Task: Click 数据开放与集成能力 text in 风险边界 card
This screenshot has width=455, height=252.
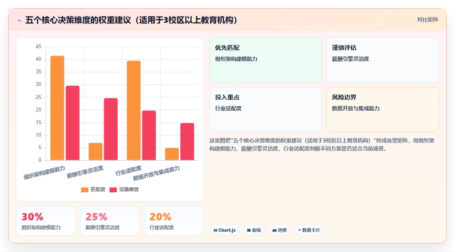Action: tap(356, 108)
